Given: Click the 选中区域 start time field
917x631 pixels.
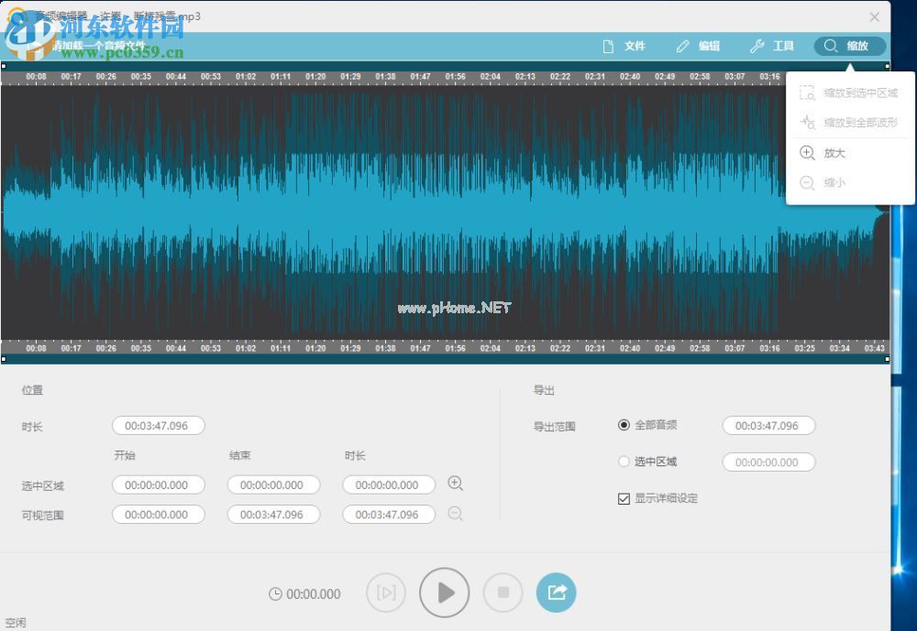Looking at the screenshot, I should 158,484.
